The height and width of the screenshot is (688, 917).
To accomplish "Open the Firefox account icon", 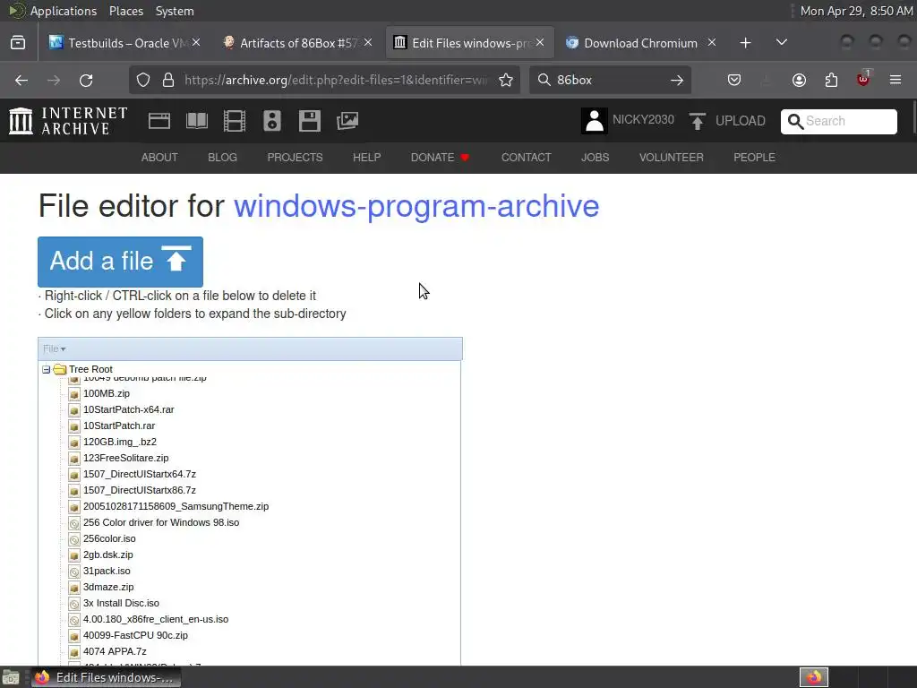I will 799,80.
